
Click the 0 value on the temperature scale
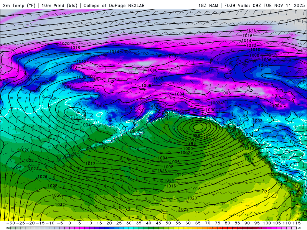tap(70, 223)
